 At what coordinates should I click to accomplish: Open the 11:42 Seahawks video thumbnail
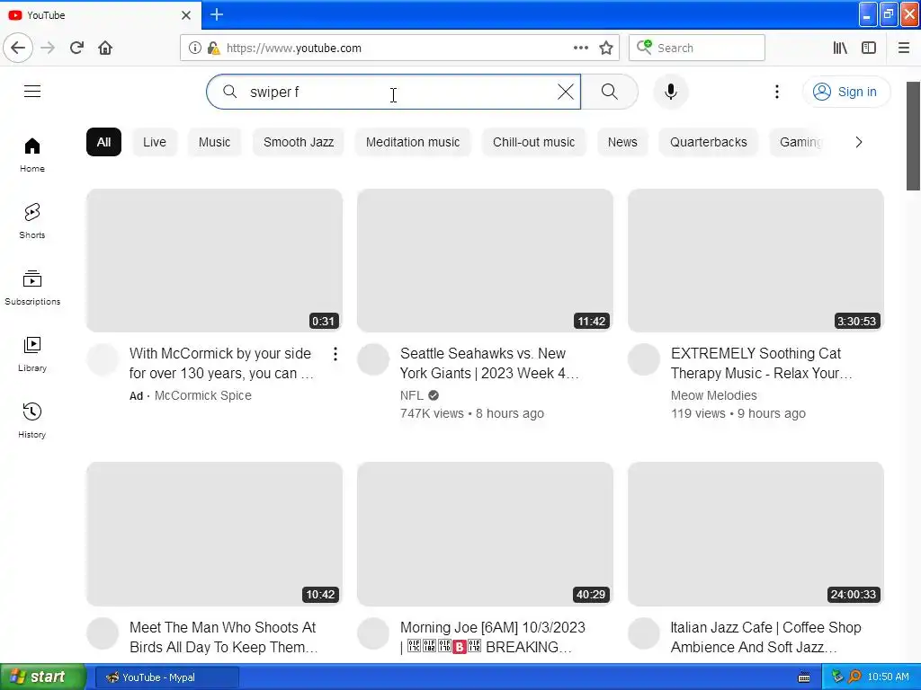tap(485, 261)
